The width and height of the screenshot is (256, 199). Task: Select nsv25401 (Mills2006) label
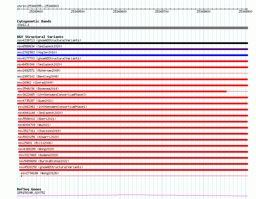click(35, 143)
